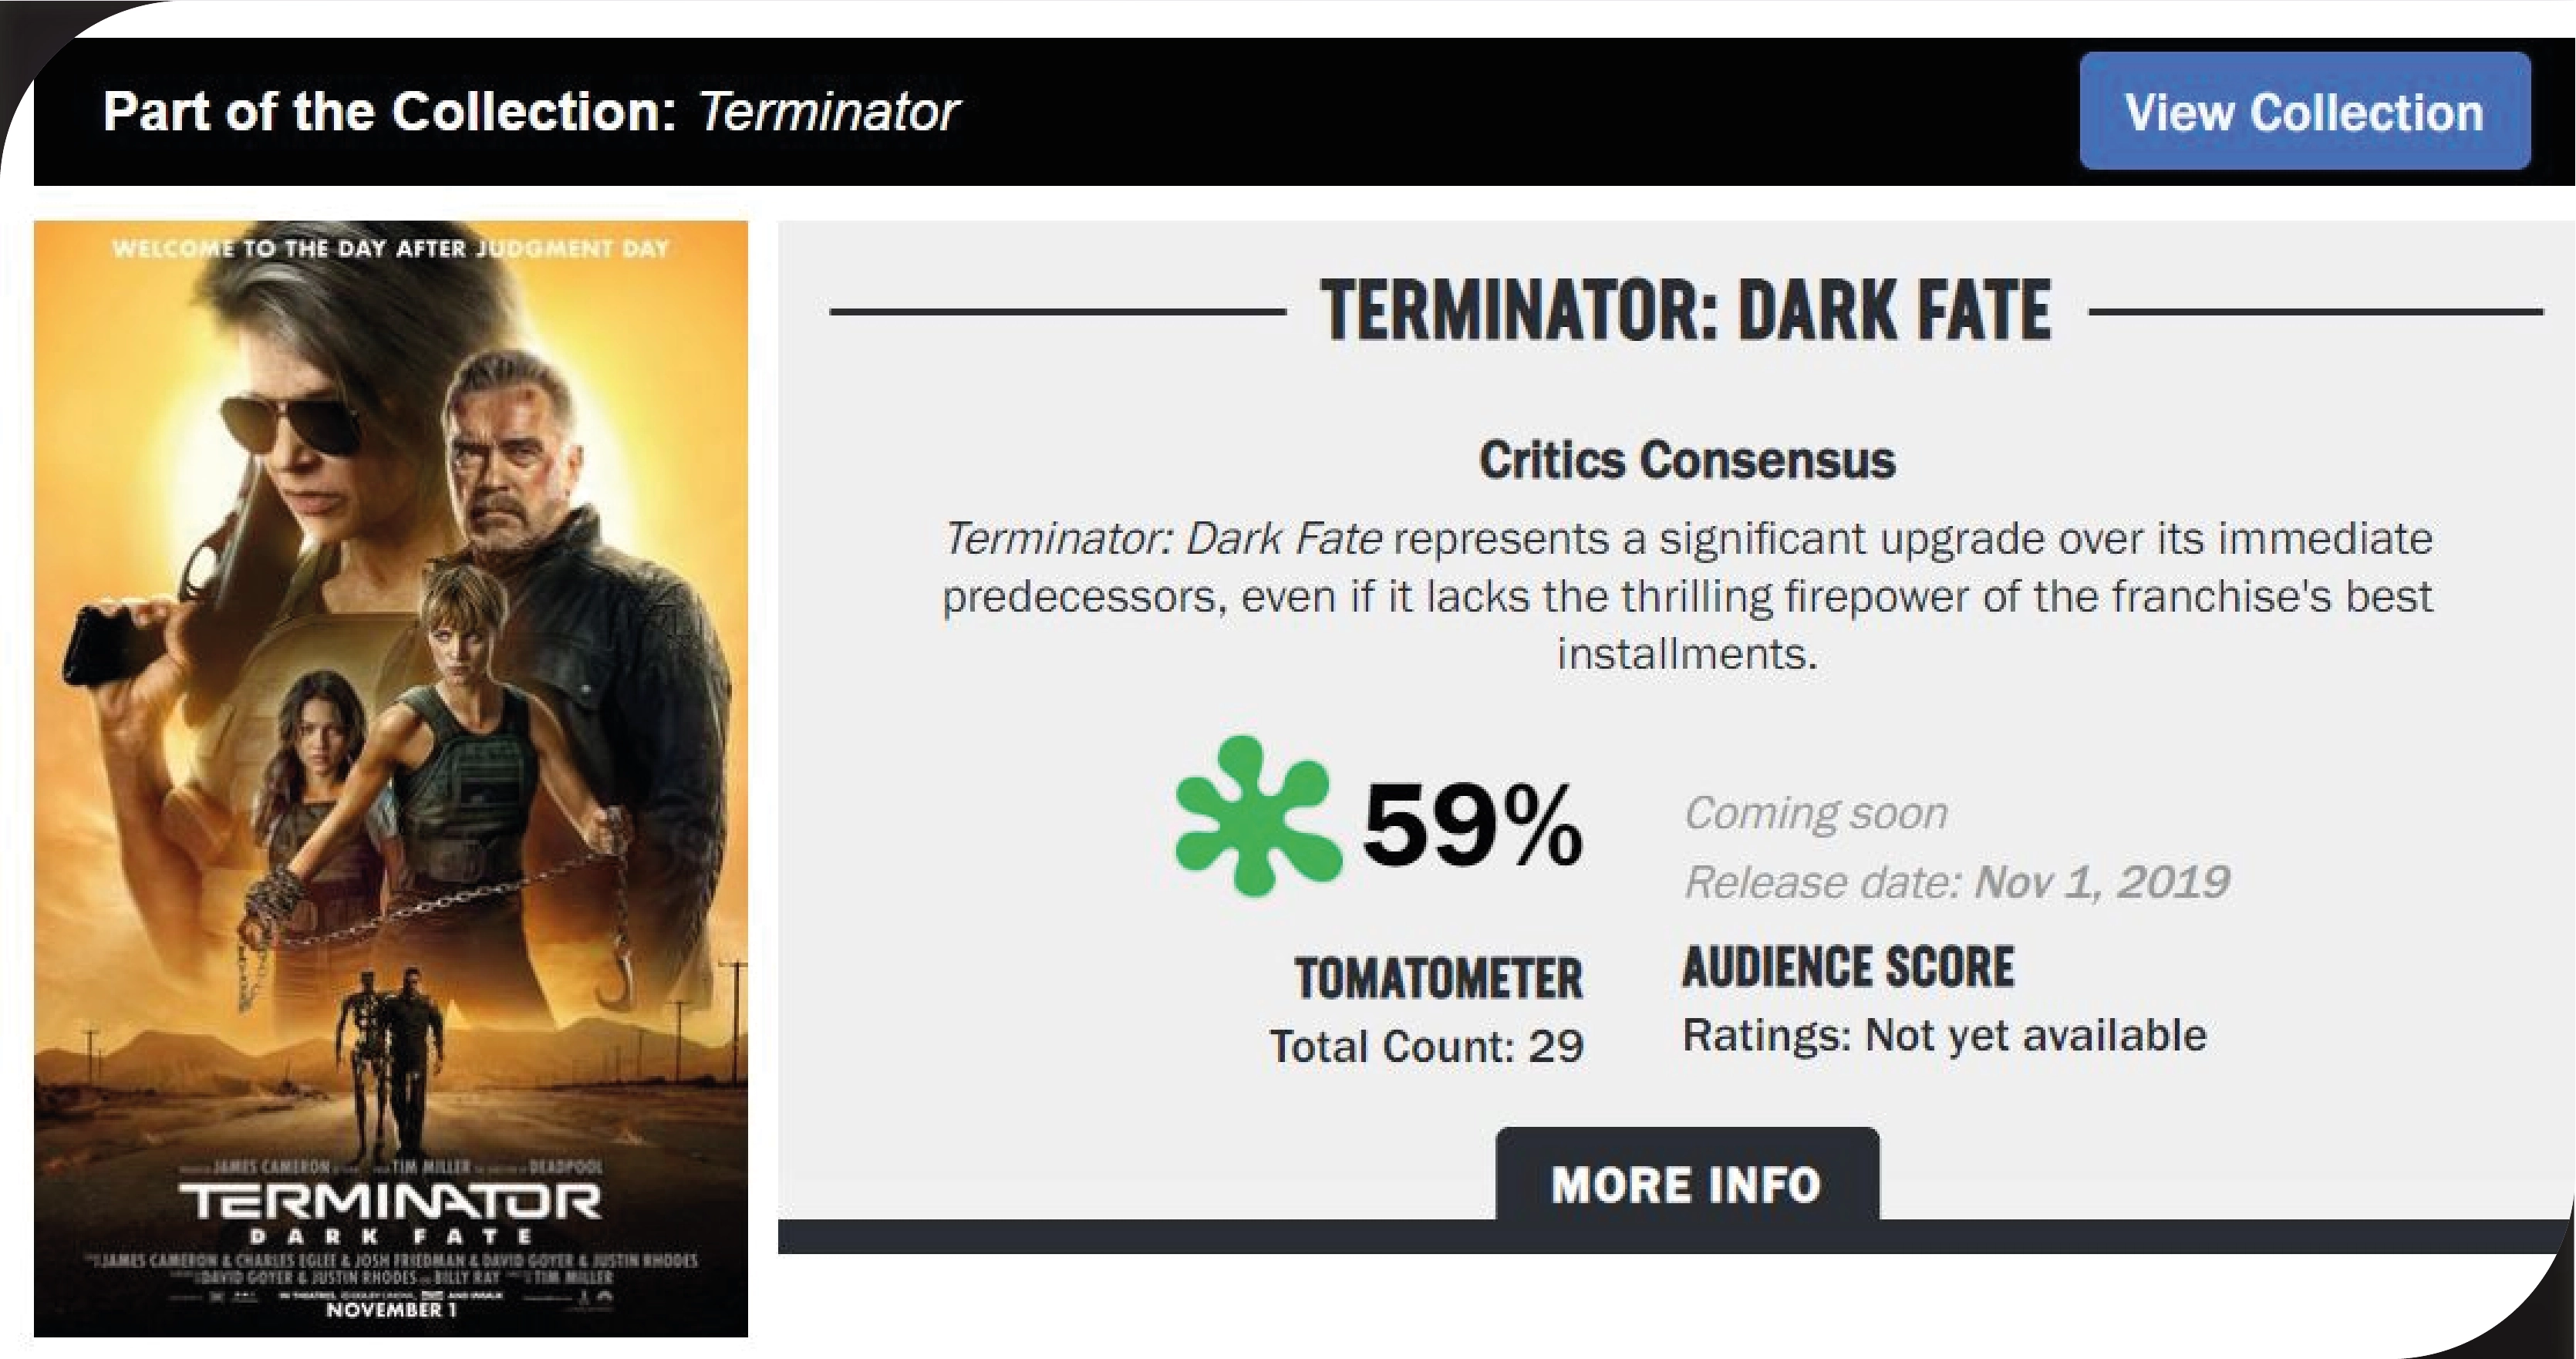Click italic Terminator: Dark Fate in consensus

pyautogui.click(x=1164, y=538)
